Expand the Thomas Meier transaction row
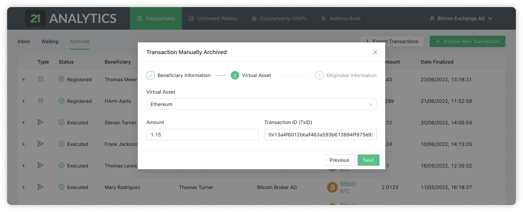The width and height of the screenshot is (523, 212). point(24,79)
